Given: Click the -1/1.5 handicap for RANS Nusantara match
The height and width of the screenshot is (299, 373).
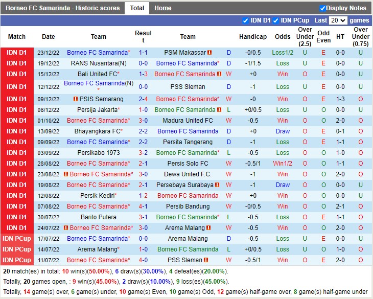Looking at the screenshot, I should pyautogui.click(x=253, y=63).
